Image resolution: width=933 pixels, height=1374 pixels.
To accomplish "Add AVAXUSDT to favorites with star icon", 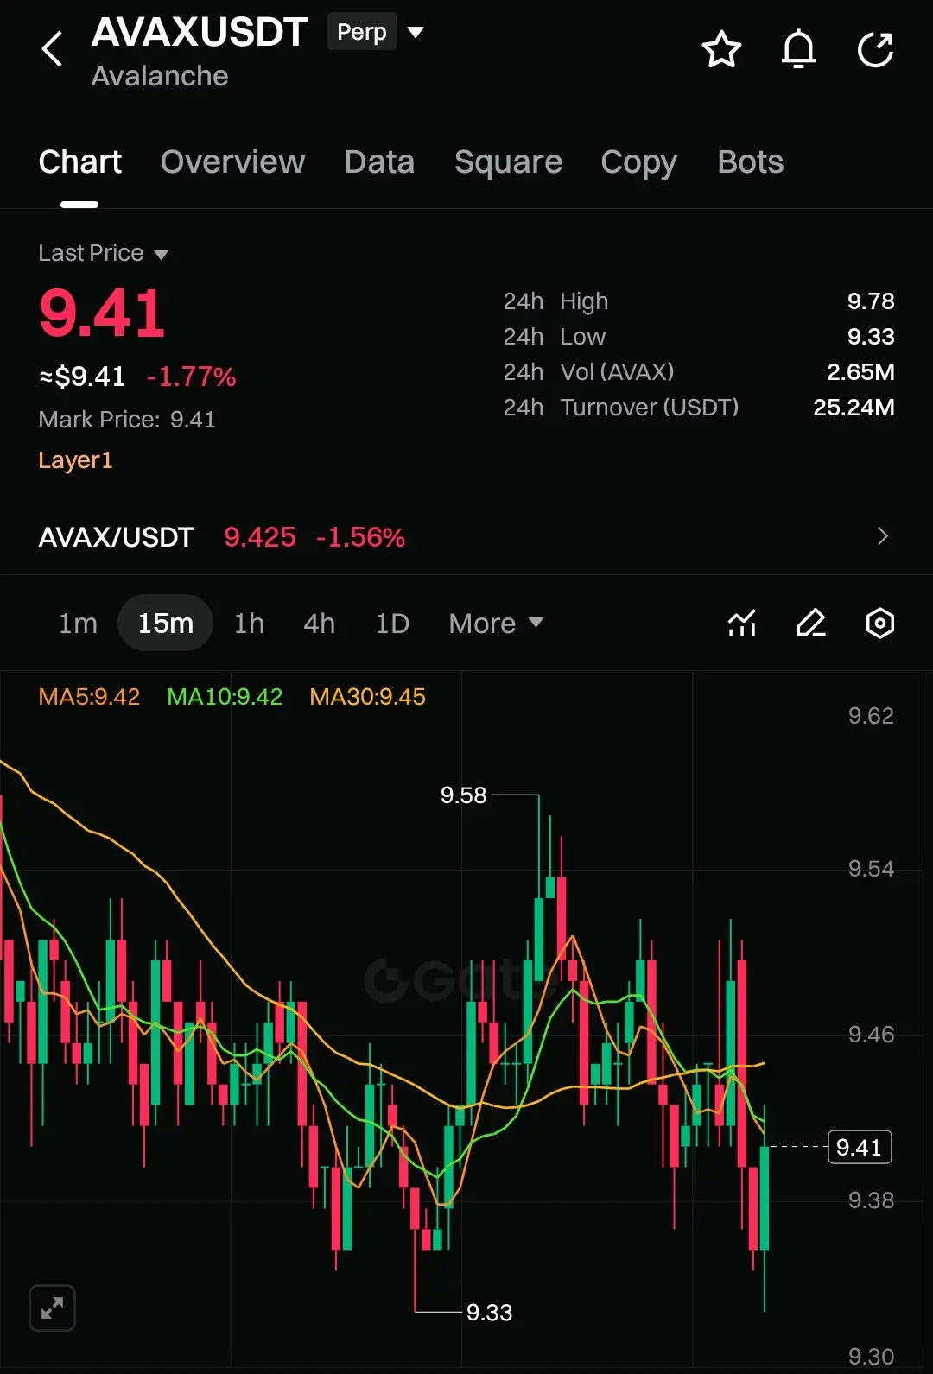I will [x=721, y=49].
